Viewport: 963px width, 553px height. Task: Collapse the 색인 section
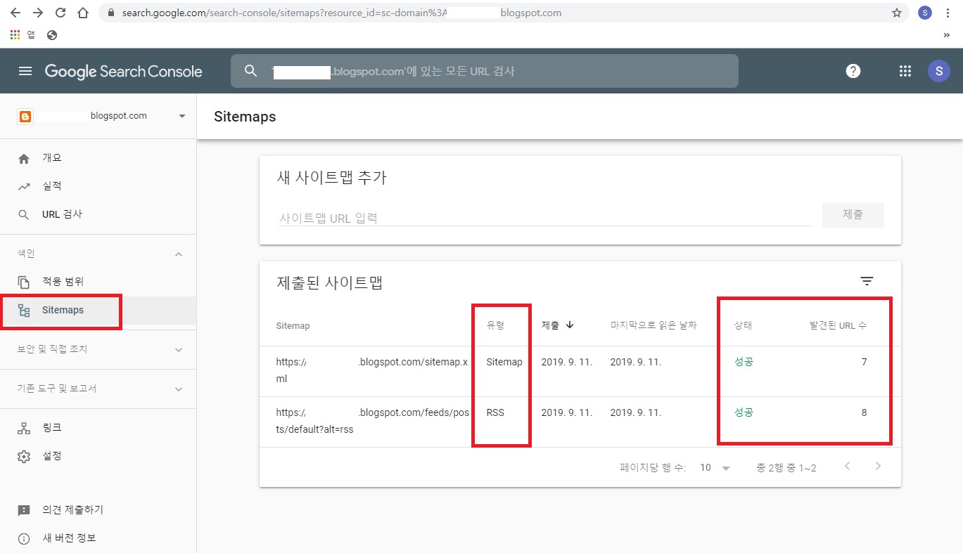[179, 254]
